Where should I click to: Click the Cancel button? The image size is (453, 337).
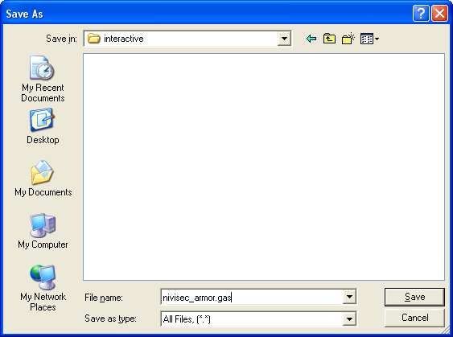pyautogui.click(x=414, y=318)
